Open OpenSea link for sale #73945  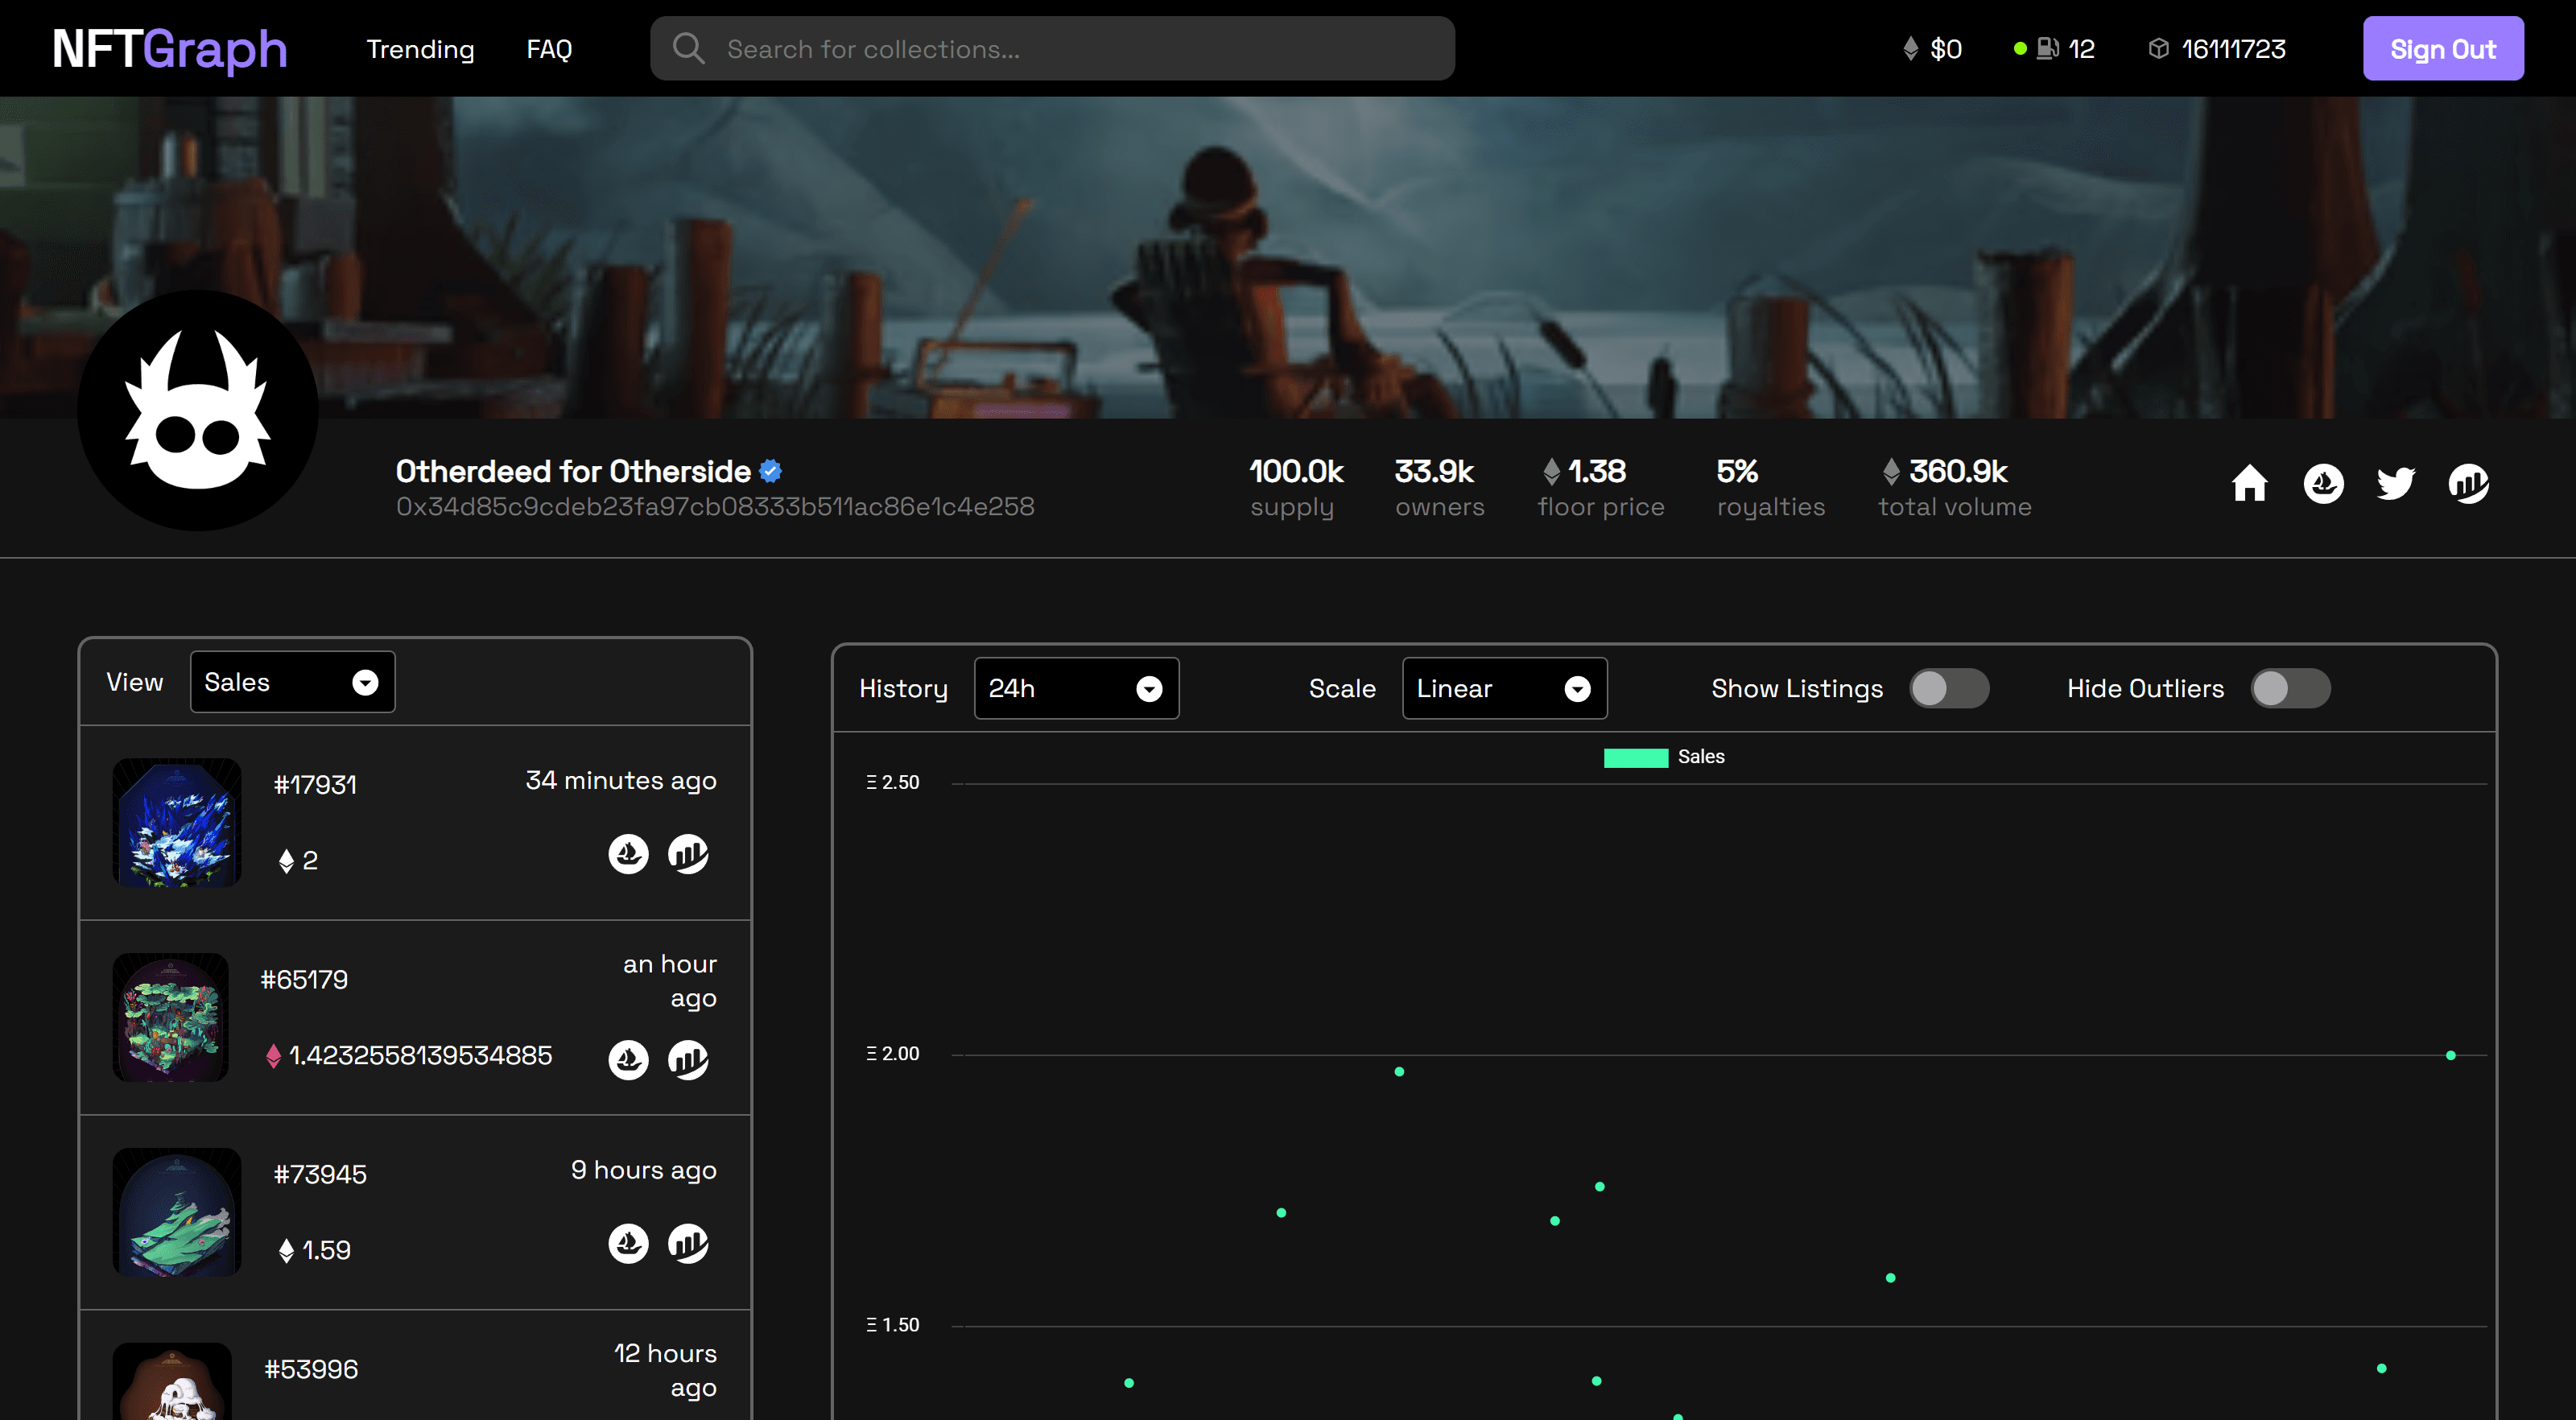[628, 1244]
